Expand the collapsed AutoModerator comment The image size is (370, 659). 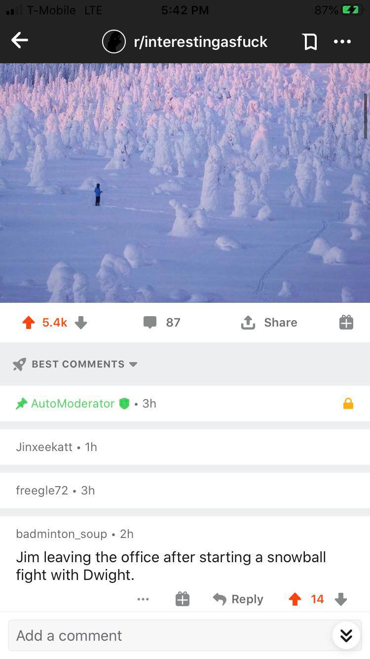[x=185, y=404]
